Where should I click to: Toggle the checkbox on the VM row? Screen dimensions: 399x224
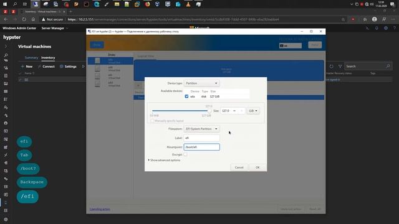click(20, 80)
